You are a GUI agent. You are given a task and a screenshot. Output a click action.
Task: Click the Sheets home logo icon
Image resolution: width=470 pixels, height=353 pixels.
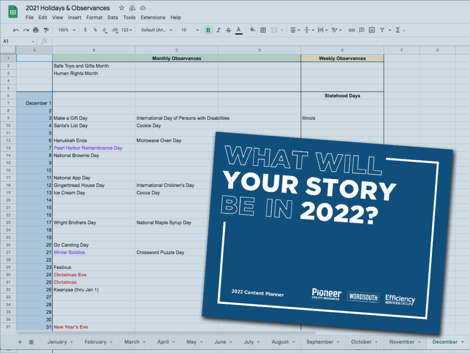13,12
